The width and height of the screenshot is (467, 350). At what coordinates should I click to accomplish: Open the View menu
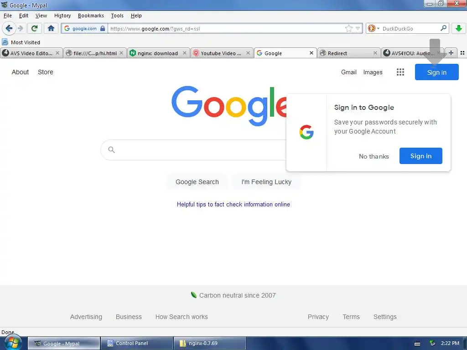click(41, 15)
